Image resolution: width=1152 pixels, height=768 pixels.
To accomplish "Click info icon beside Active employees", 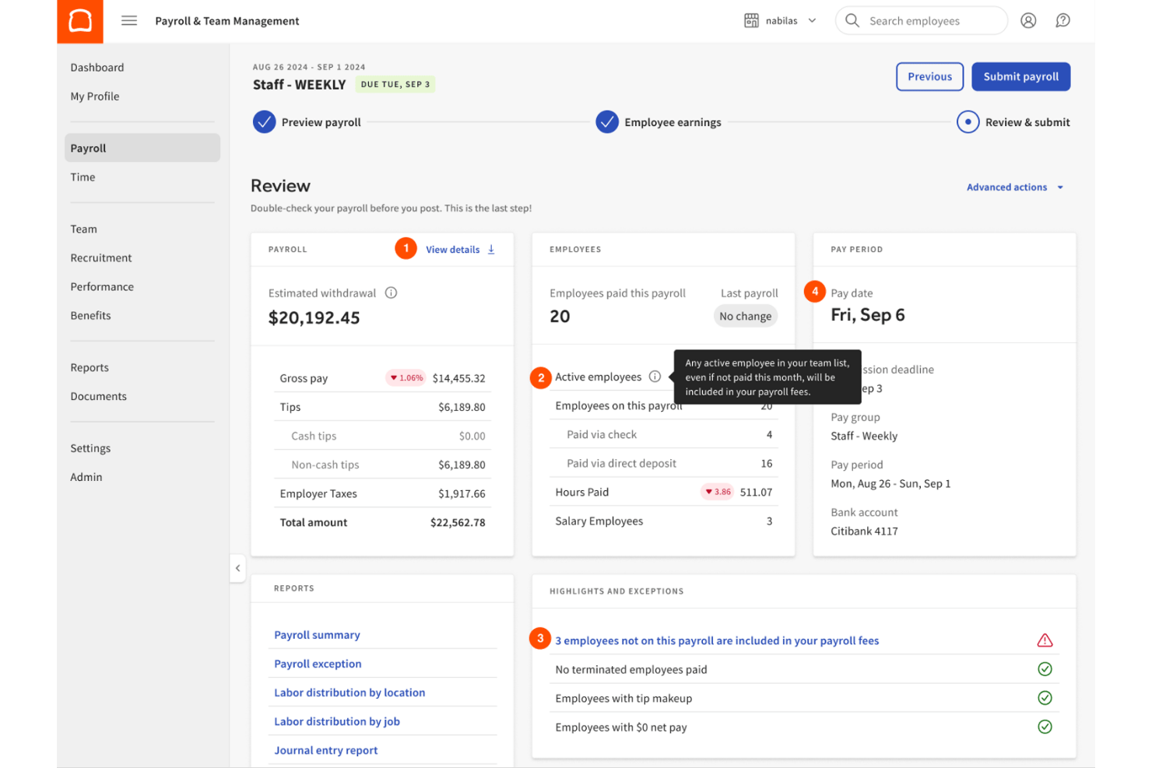I will tap(655, 377).
